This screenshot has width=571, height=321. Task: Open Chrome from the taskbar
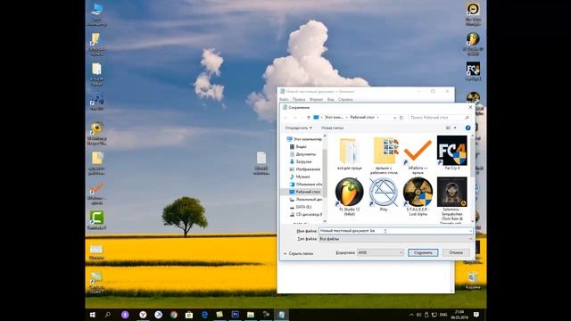[x=174, y=315]
